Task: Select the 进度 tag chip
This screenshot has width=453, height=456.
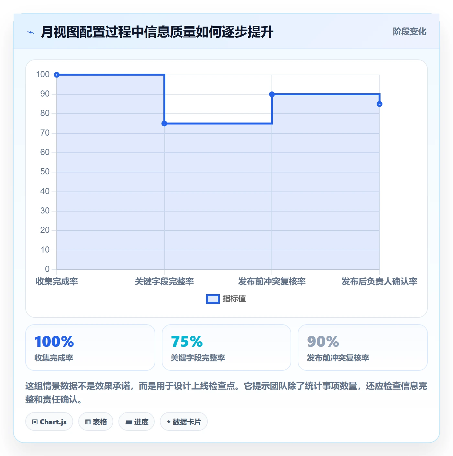Action: [137, 422]
